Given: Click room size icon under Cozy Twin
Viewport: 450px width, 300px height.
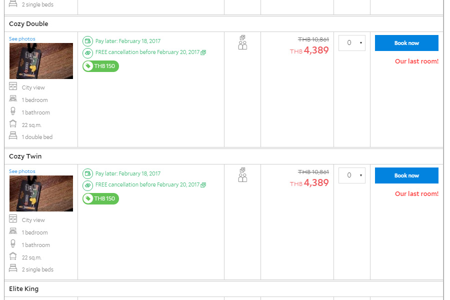Looking at the screenshot, I should [13, 256].
